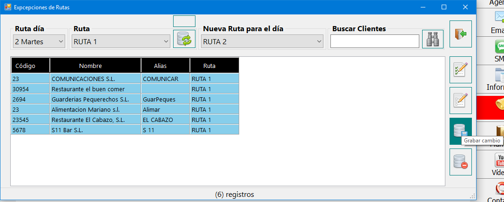Click the database delete red minus icon

tap(460, 162)
